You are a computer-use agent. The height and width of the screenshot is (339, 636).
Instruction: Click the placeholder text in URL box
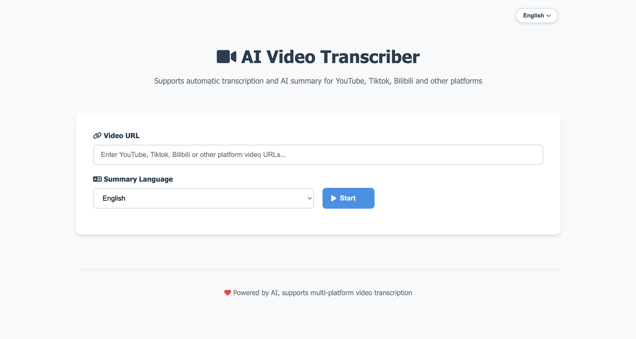point(194,155)
